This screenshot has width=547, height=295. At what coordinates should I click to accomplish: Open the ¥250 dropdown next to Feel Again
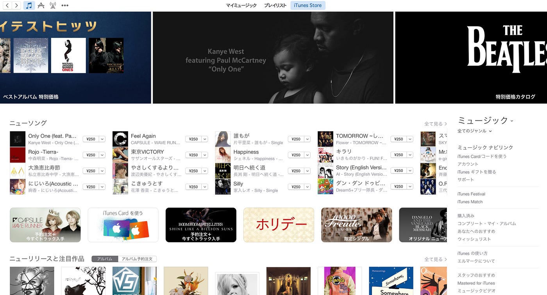tap(204, 139)
